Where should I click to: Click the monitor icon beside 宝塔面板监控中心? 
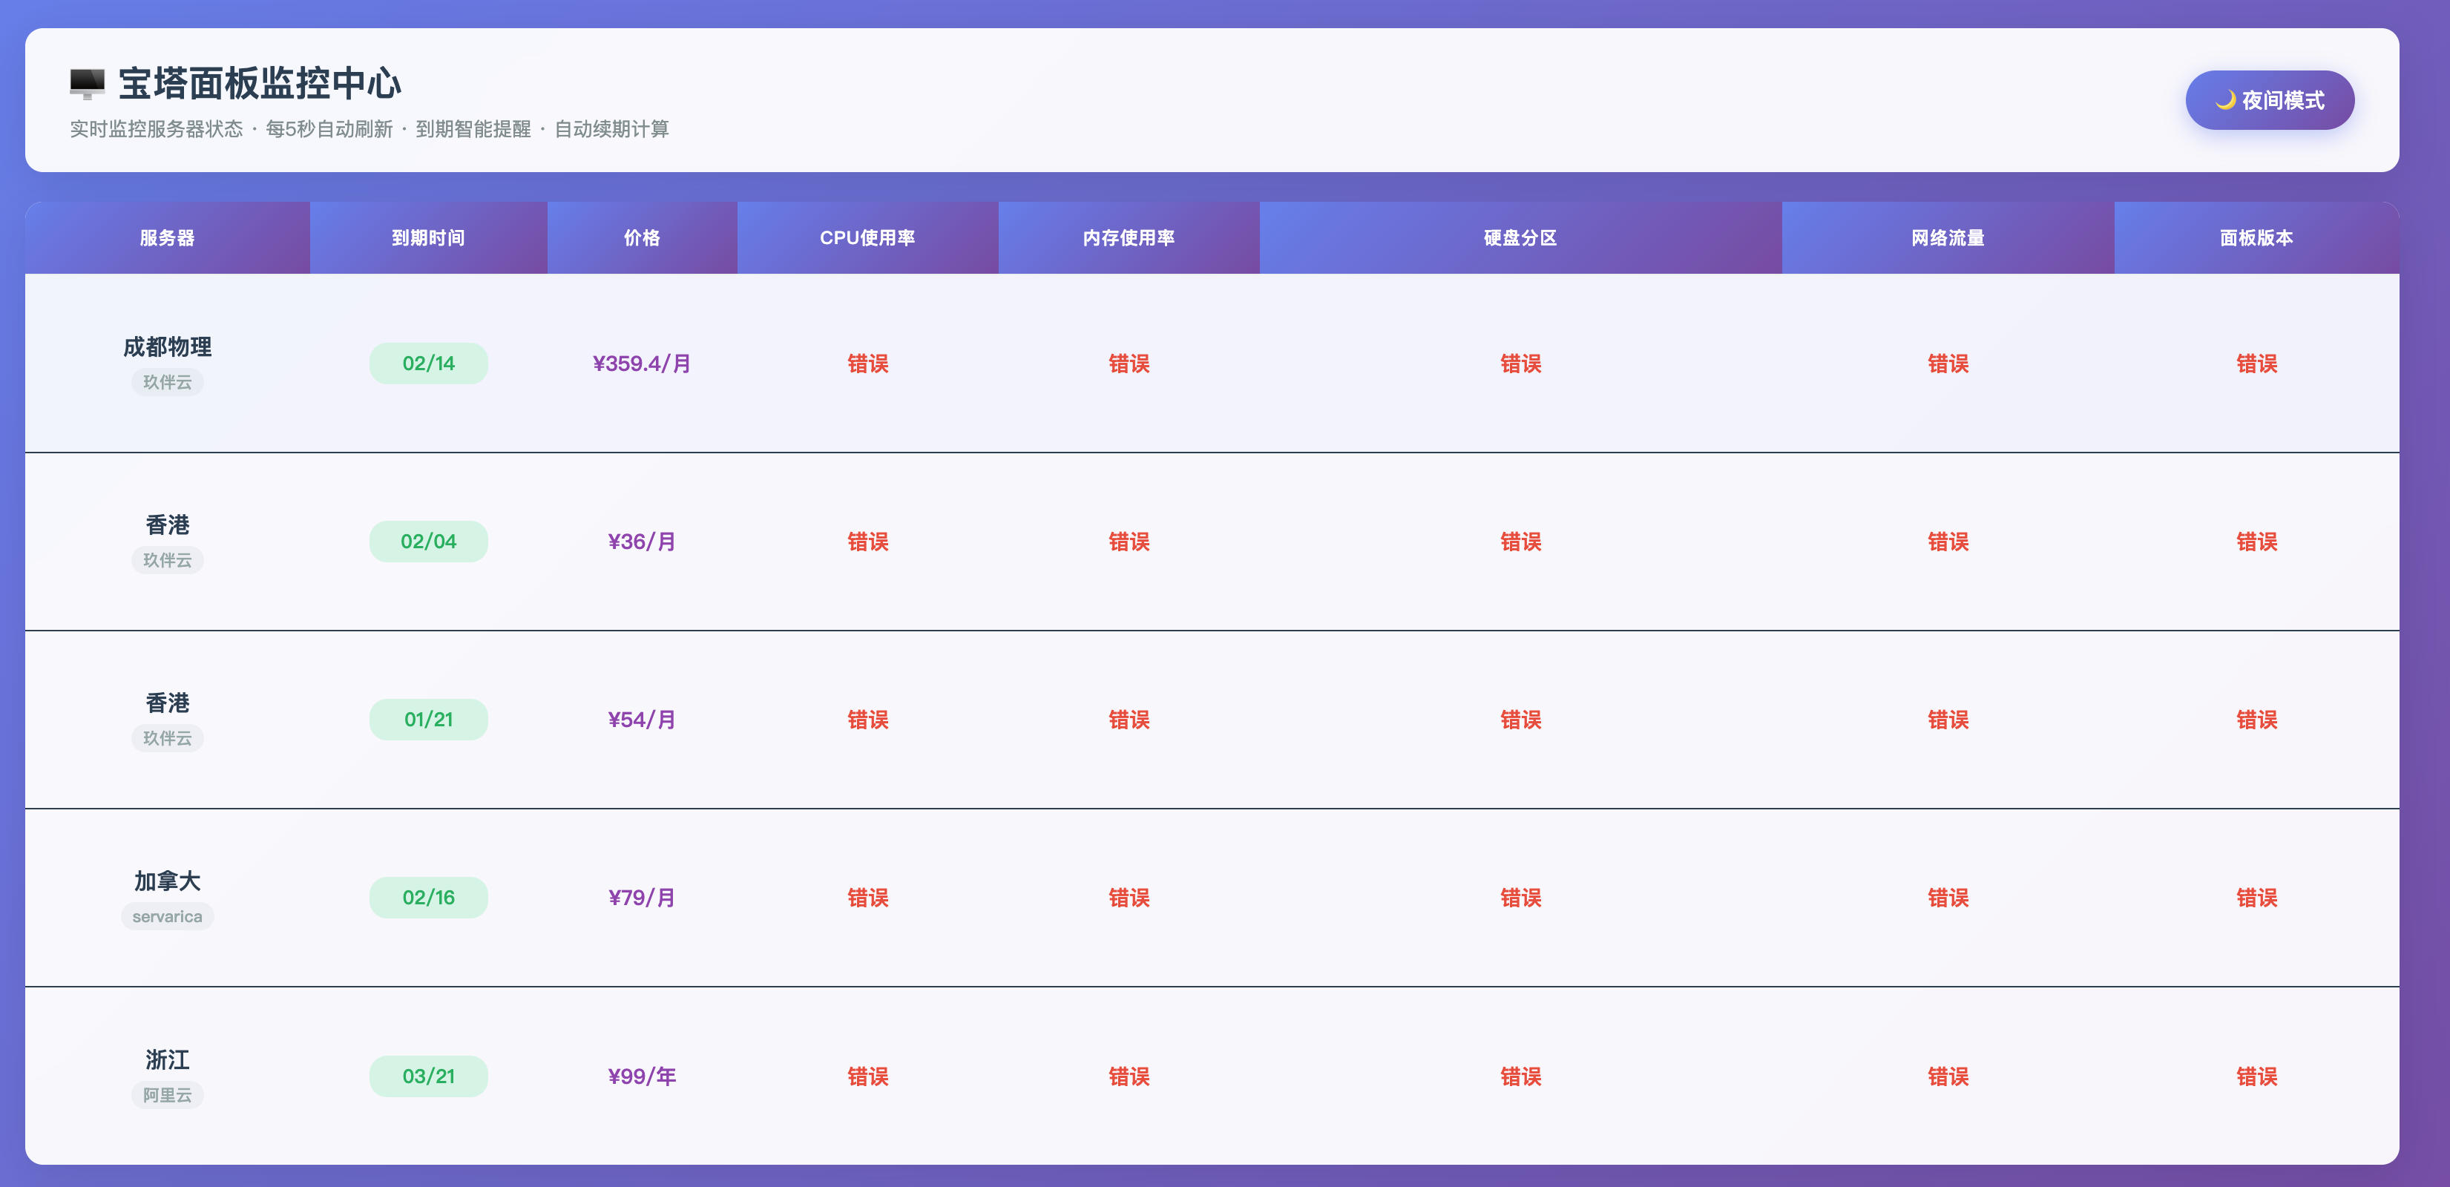click(88, 84)
